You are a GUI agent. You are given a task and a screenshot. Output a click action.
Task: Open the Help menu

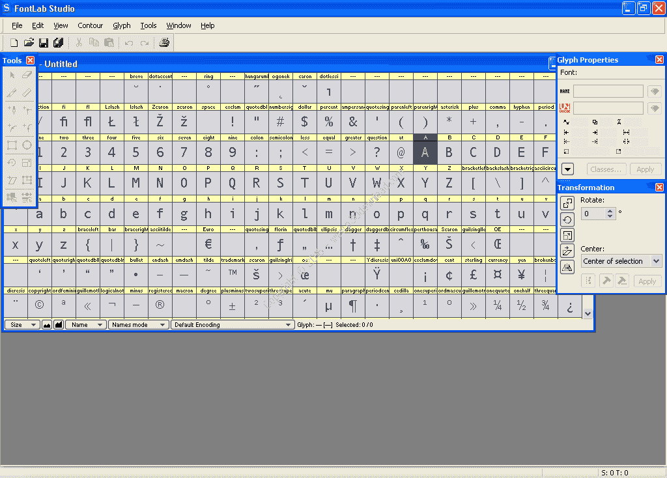[x=208, y=25]
